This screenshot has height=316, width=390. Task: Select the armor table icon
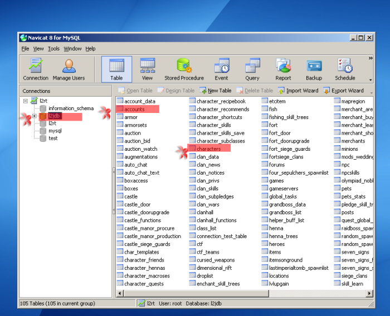[x=120, y=117]
